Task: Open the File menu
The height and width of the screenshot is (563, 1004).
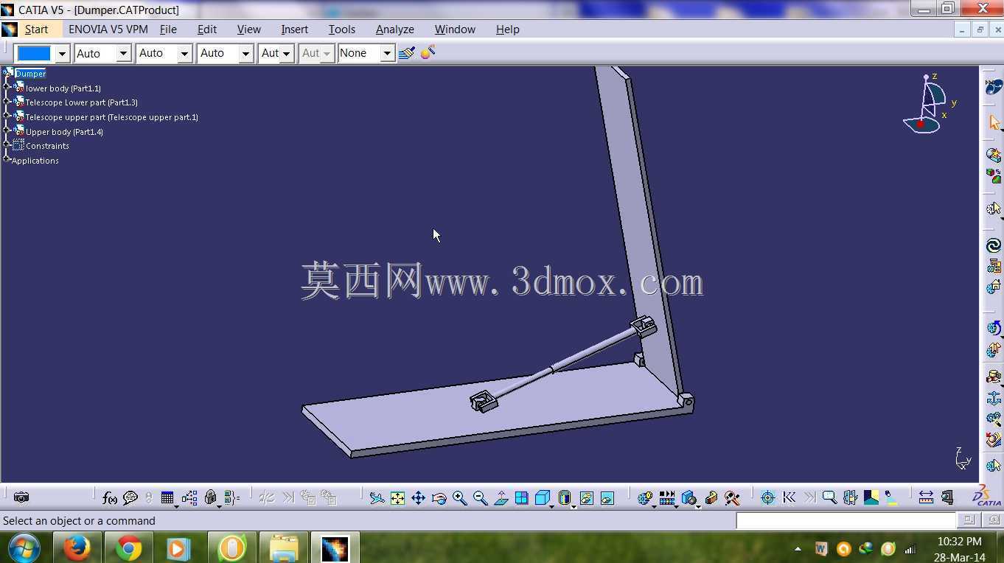Action: (x=168, y=29)
